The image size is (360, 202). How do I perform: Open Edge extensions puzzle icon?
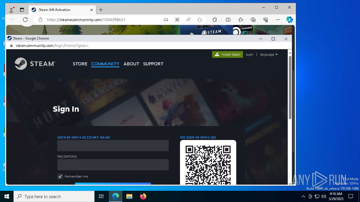click(215, 20)
